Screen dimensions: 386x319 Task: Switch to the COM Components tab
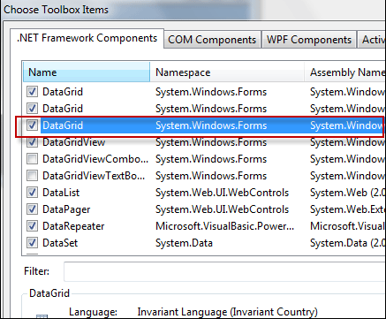point(212,40)
